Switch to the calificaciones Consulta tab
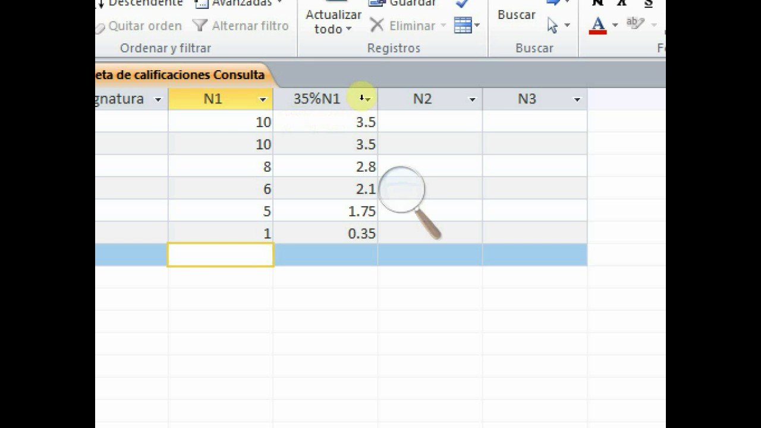This screenshot has height=428, width=761. point(182,75)
